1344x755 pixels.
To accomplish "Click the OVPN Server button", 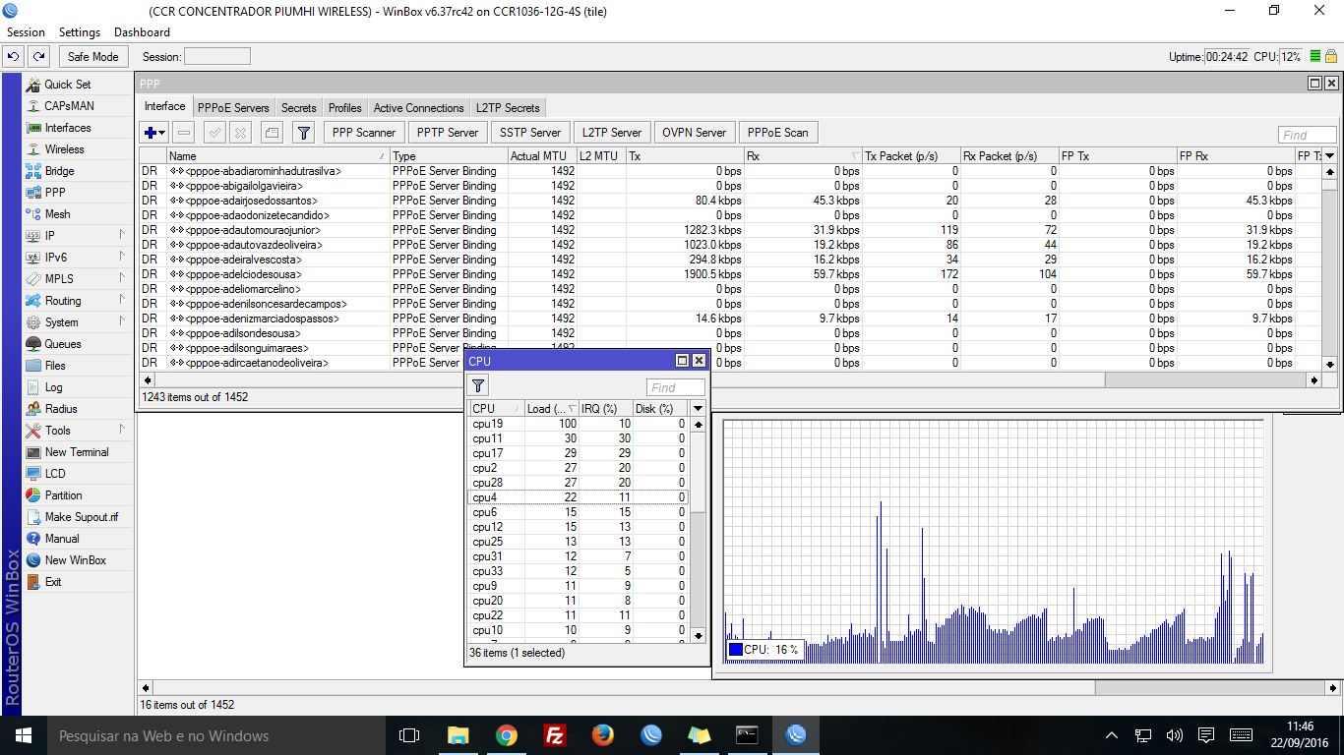I will pos(695,133).
